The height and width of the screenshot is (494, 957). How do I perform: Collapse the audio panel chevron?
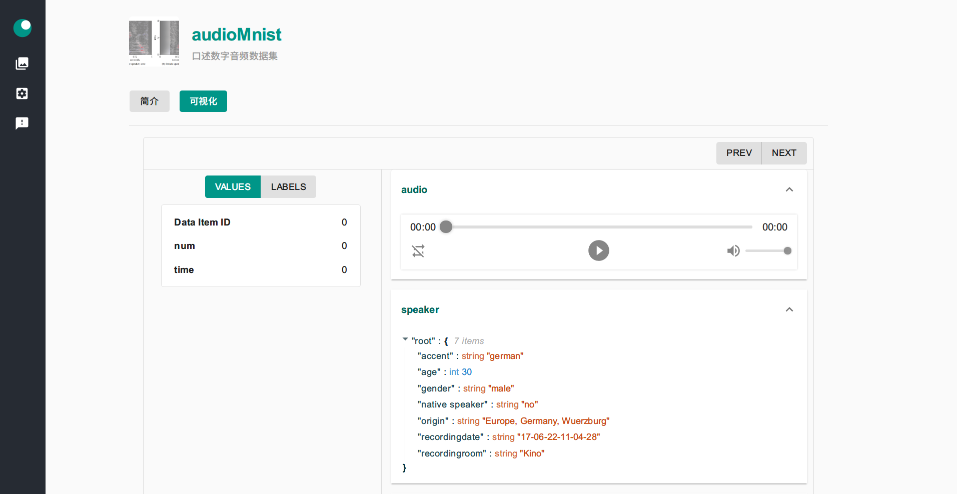tap(789, 189)
